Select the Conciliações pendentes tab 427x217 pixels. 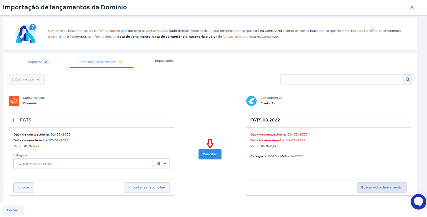pos(101,62)
